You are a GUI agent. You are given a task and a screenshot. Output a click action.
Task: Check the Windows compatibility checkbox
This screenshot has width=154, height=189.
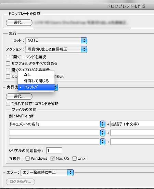click(28, 159)
